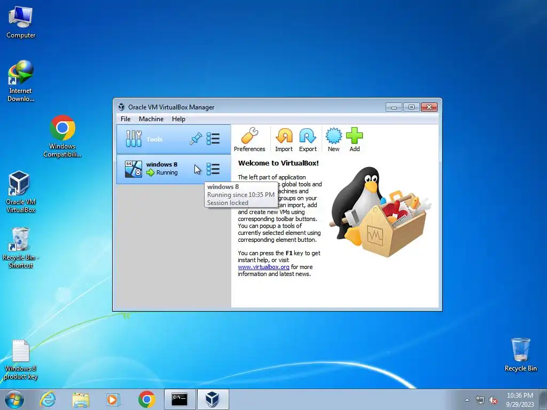The height and width of the screenshot is (410, 547).
Task: Follow the www.virtualbox.org link
Action: pyautogui.click(x=263, y=267)
